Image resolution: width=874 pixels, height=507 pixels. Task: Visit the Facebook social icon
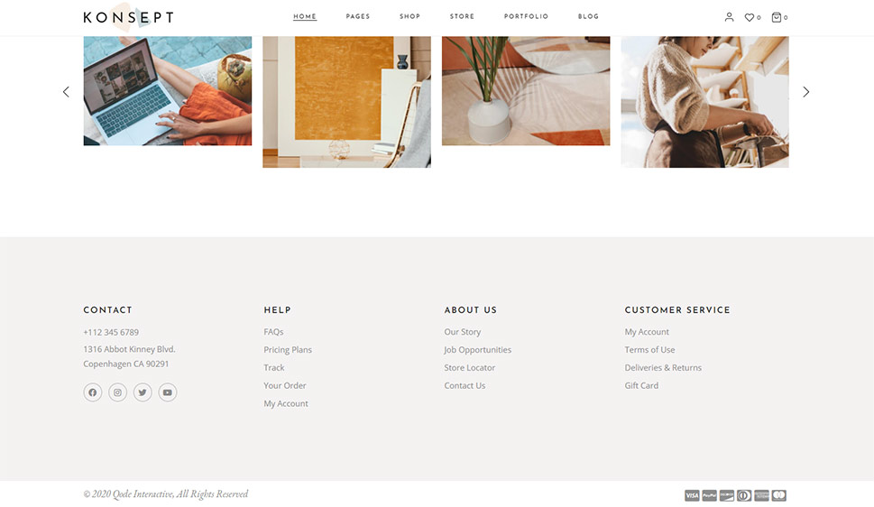click(x=93, y=392)
